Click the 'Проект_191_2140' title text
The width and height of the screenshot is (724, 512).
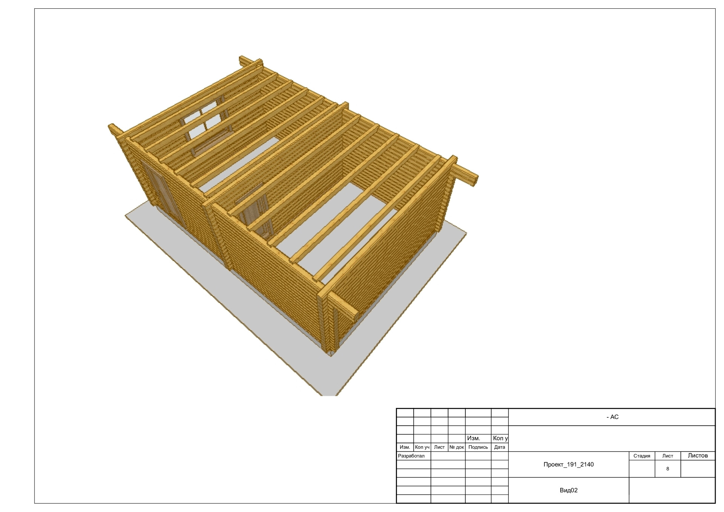coord(568,464)
